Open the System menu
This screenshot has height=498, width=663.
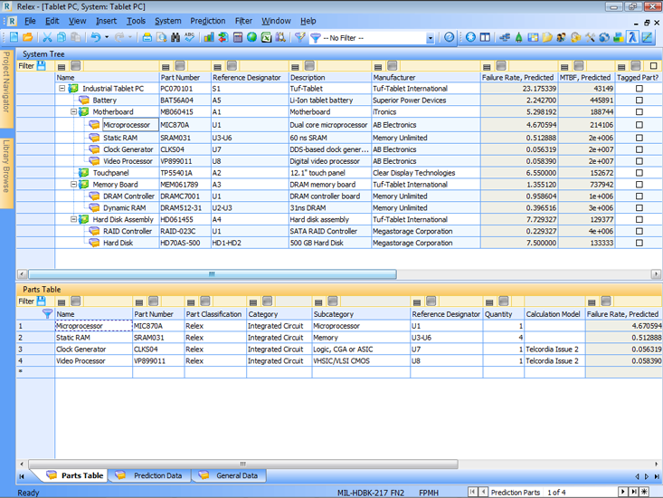[168, 21]
